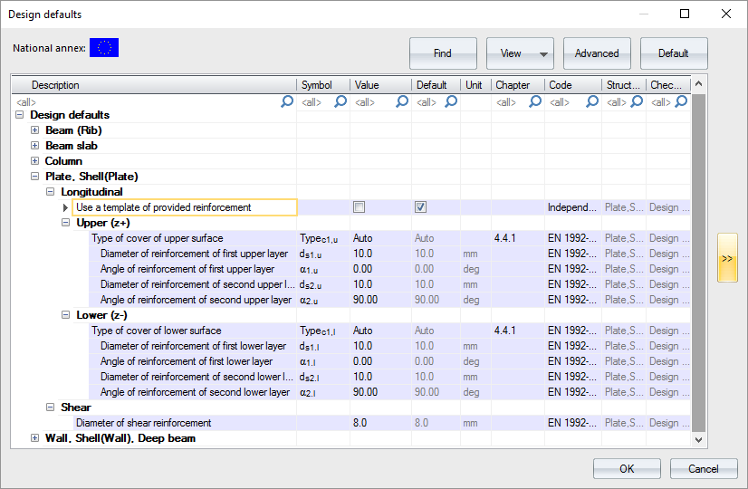Screen dimensions: 748x489
Task: Collapse the Upper (z+) section
Action: tap(66, 223)
